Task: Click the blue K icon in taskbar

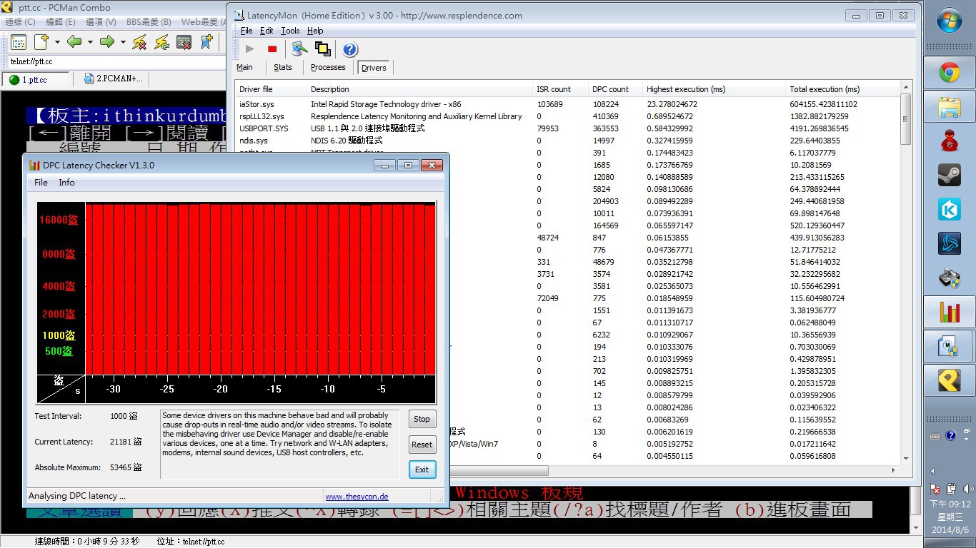Action: point(950,209)
